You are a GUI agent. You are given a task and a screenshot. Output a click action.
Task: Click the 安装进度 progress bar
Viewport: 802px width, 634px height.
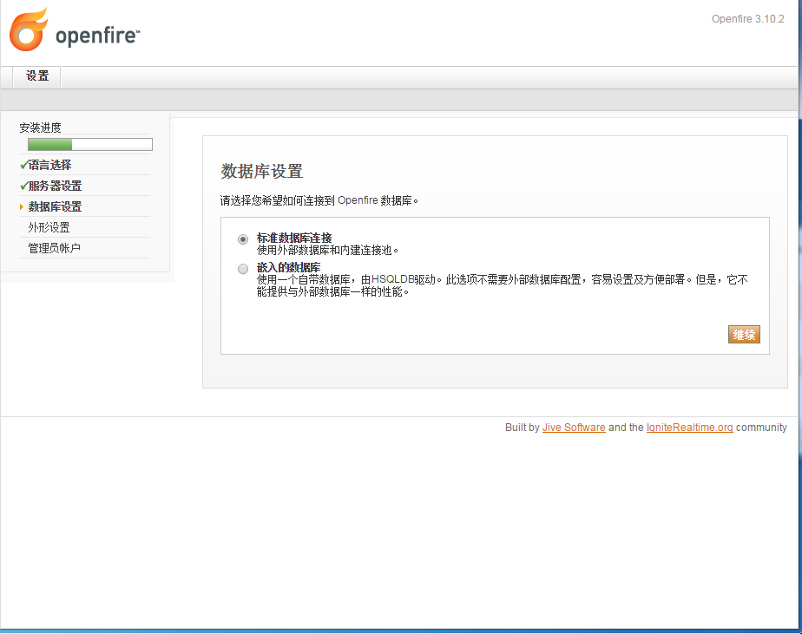90,145
